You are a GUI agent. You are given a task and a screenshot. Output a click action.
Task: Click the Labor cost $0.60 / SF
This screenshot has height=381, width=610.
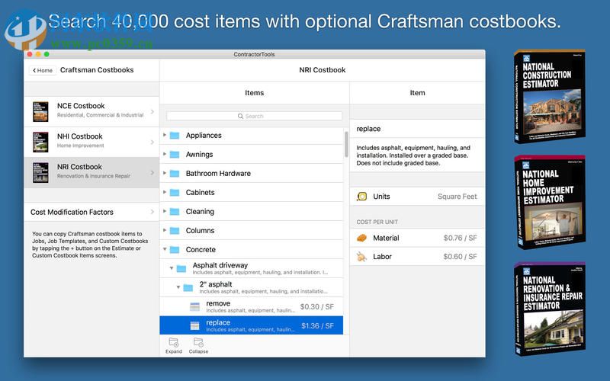click(461, 257)
